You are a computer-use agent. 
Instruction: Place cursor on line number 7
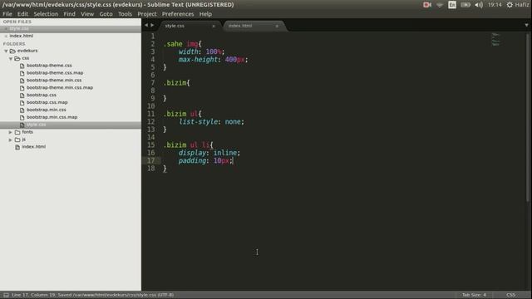153,83
